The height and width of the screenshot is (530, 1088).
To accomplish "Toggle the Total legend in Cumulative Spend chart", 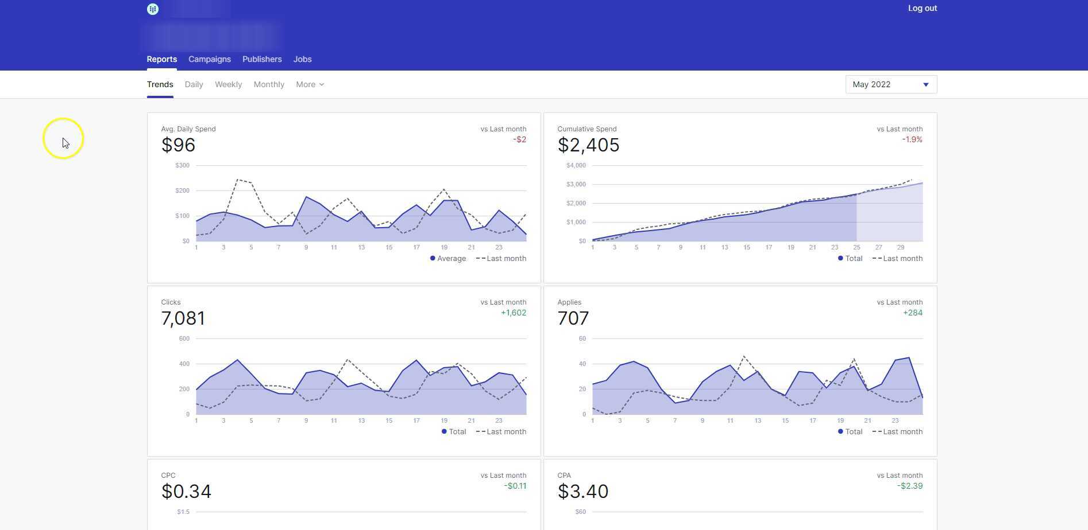I will pyautogui.click(x=850, y=258).
